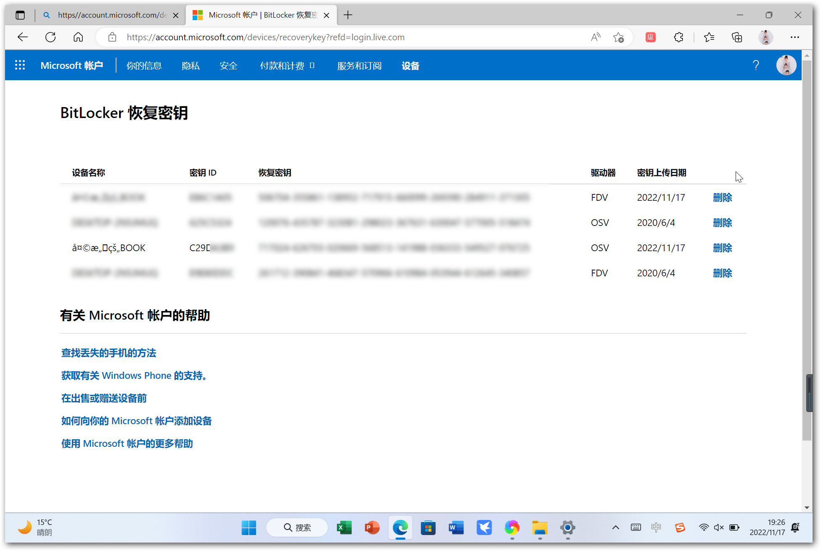Image resolution: width=821 pixels, height=551 pixels.
Task: Open the volume muted tray icon
Action: (x=719, y=527)
